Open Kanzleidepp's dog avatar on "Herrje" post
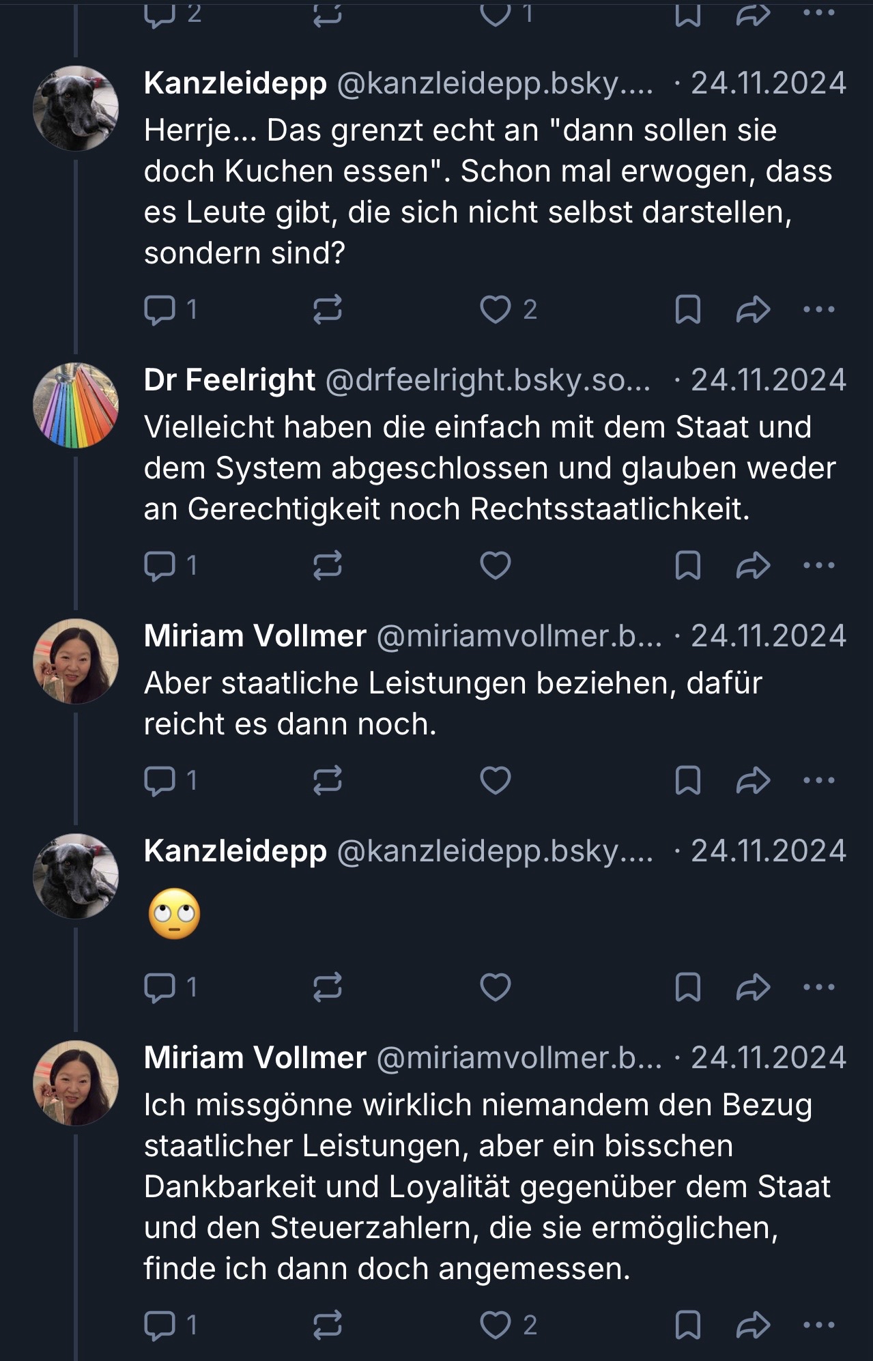This screenshot has height=1361, width=873. coord(76,109)
